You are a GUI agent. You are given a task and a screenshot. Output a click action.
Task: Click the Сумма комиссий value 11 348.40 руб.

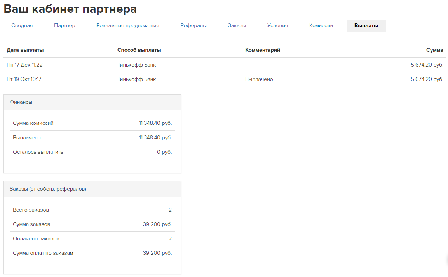(155, 123)
